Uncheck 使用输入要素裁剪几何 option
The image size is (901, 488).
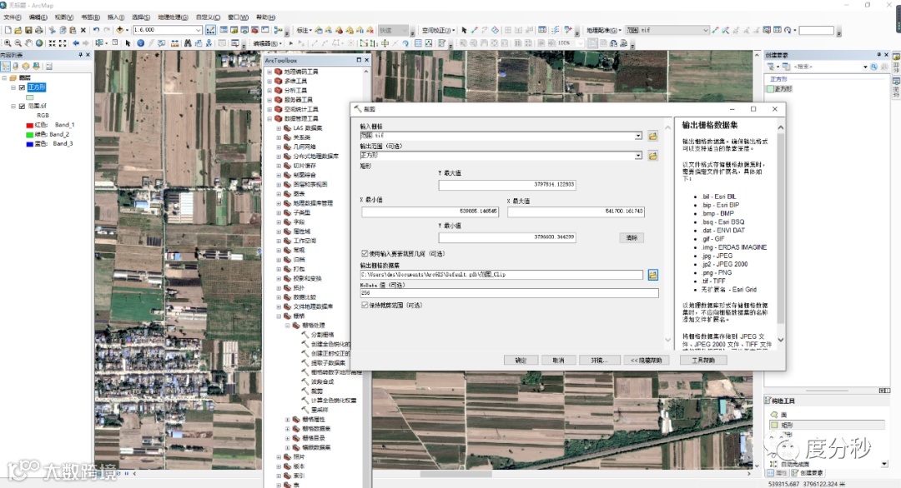[x=365, y=253]
